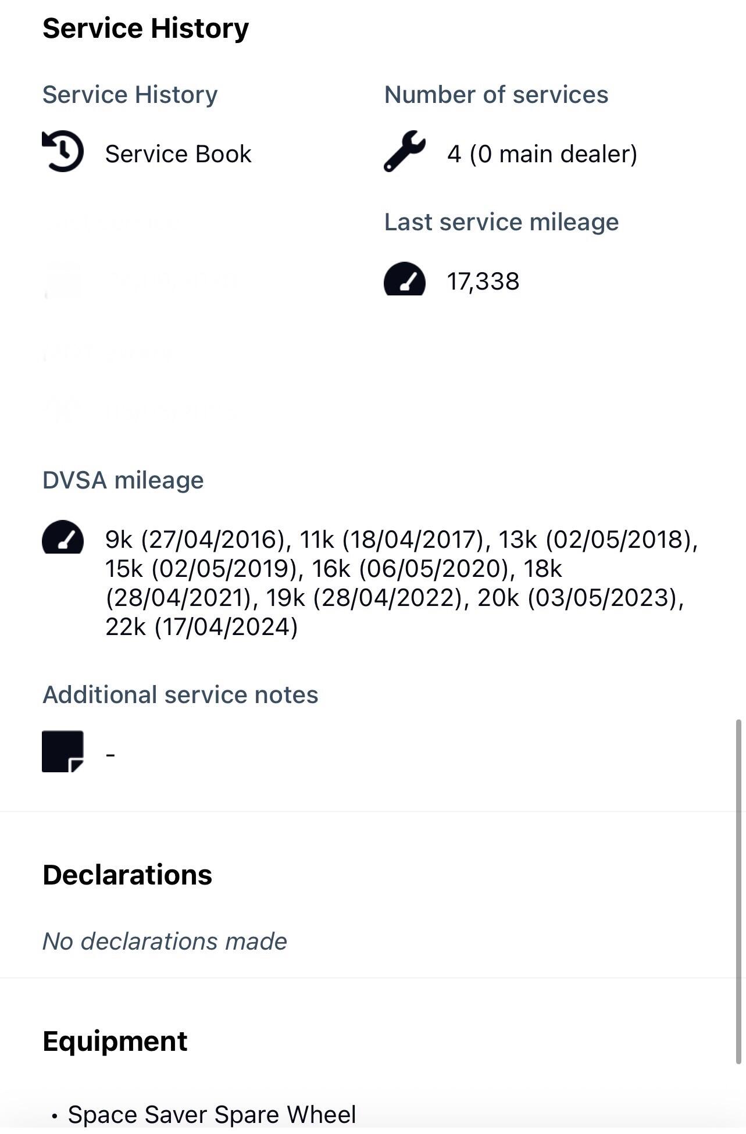Click the Last service mileage label
This screenshot has width=746, height=1134.
501,222
